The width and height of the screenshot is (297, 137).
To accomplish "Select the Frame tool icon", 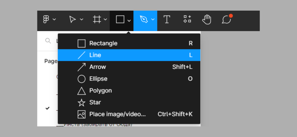I will point(97,19).
